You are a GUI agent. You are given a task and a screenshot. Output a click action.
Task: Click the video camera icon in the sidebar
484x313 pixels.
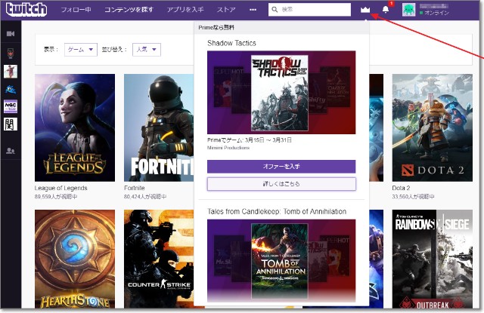point(11,34)
